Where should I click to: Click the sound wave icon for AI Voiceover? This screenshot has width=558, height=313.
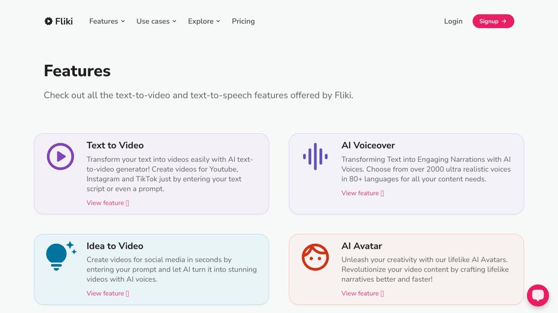coord(315,156)
